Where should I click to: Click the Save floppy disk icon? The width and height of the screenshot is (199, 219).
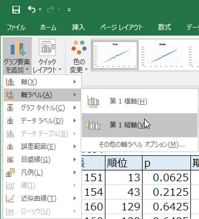[x=16, y=10]
